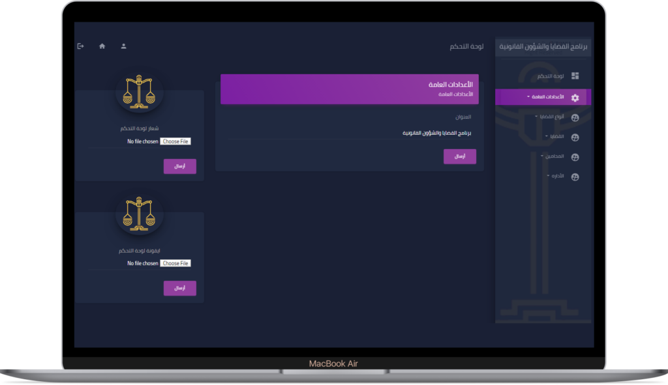Click the icon beside المحامين
Viewport: 668px width, 385px height.
[x=575, y=158]
